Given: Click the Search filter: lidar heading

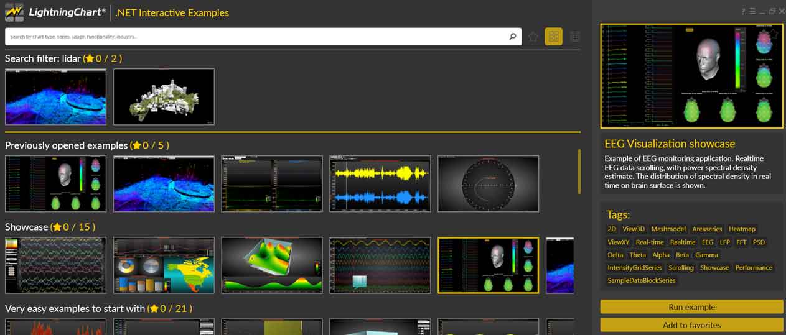Looking at the screenshot, I should pos(43,58).
